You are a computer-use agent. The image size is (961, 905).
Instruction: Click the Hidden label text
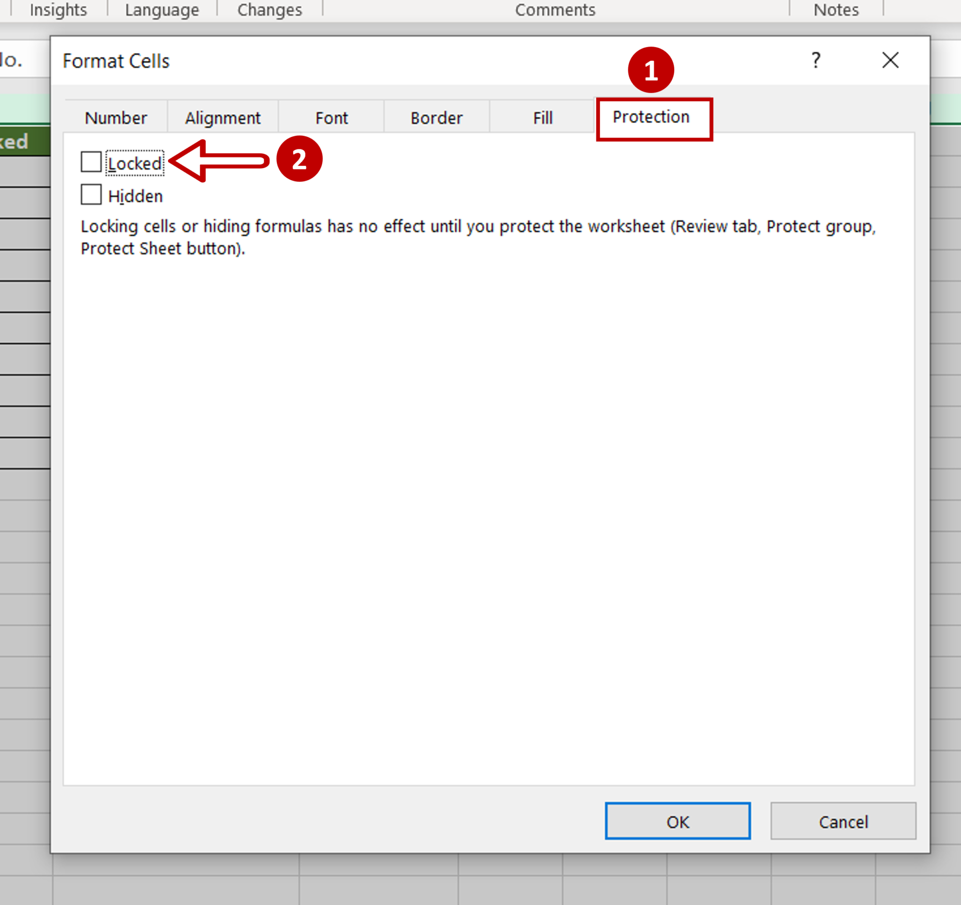tap(136, 195)
